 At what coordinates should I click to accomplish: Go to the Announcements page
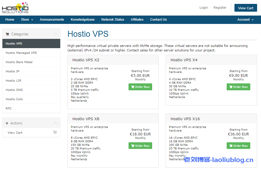click(x=52, y=20)
